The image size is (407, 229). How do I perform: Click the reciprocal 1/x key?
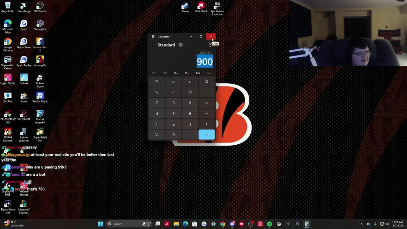click(157, 92)
